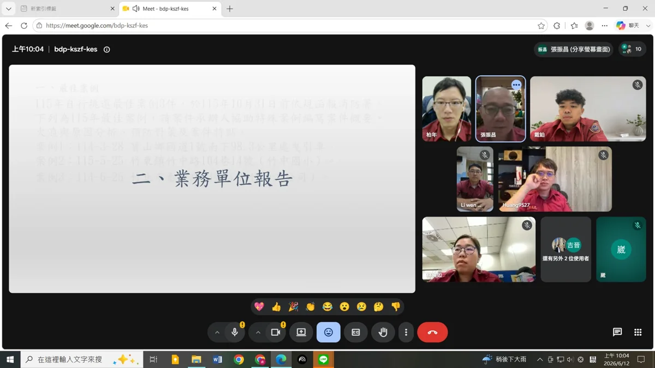Send the thumbs up reaction

pyautogui.click(x=276, y=307)
